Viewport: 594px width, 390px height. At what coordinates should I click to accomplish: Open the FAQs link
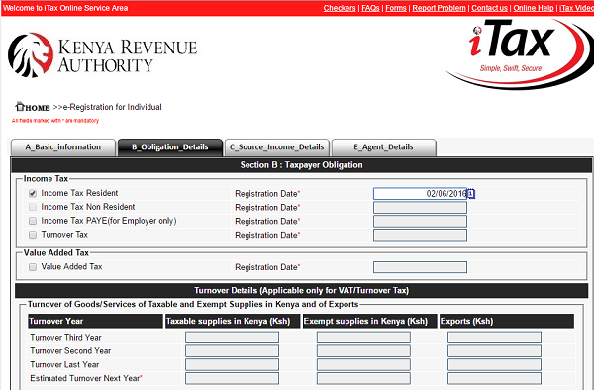(x=370, y=8)
